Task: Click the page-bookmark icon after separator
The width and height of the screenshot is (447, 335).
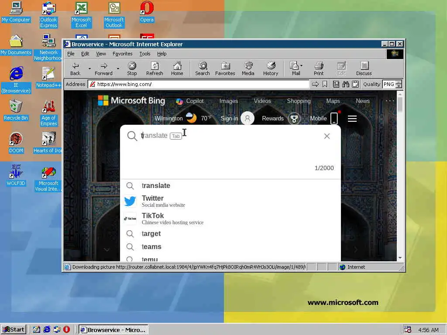Action: click(x=336, y=84)
